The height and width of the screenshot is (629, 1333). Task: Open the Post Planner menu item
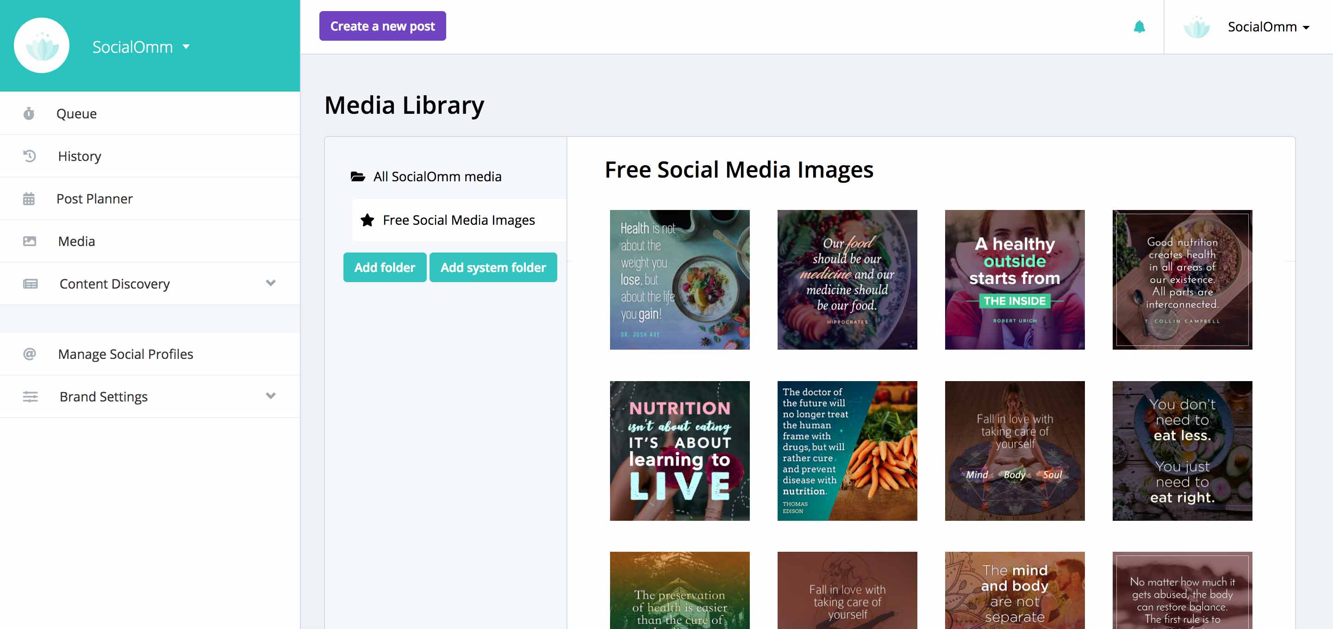[x=95, y=198]
